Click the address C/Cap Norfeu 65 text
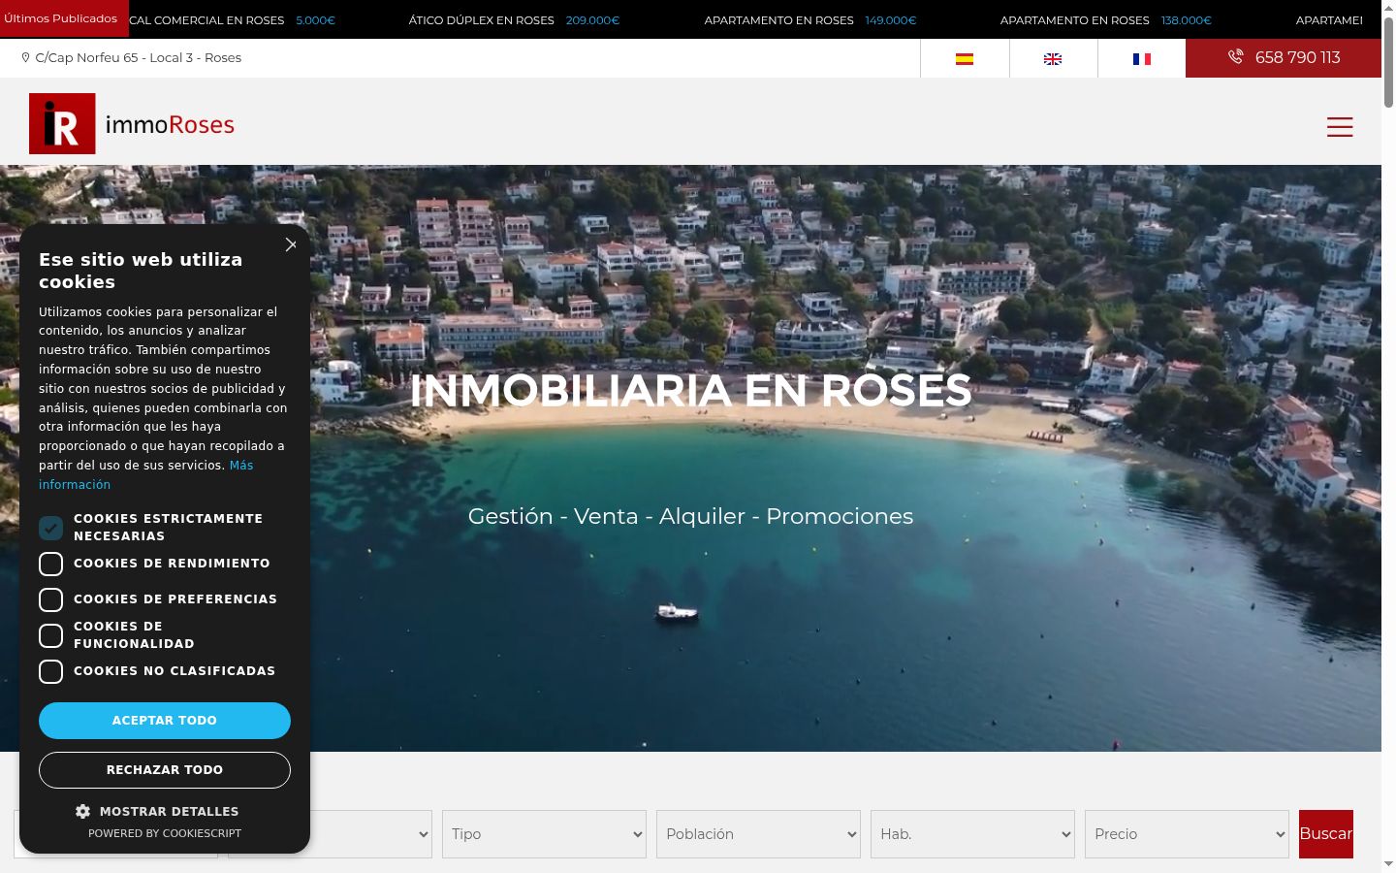The width and height of the screenshot is (1396, 873). pyautogui.click(x=139, y=58)
